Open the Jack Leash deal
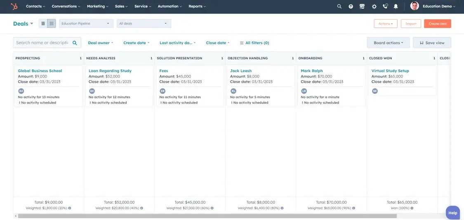The image size is (464, 220). click(x=241, y=71)
